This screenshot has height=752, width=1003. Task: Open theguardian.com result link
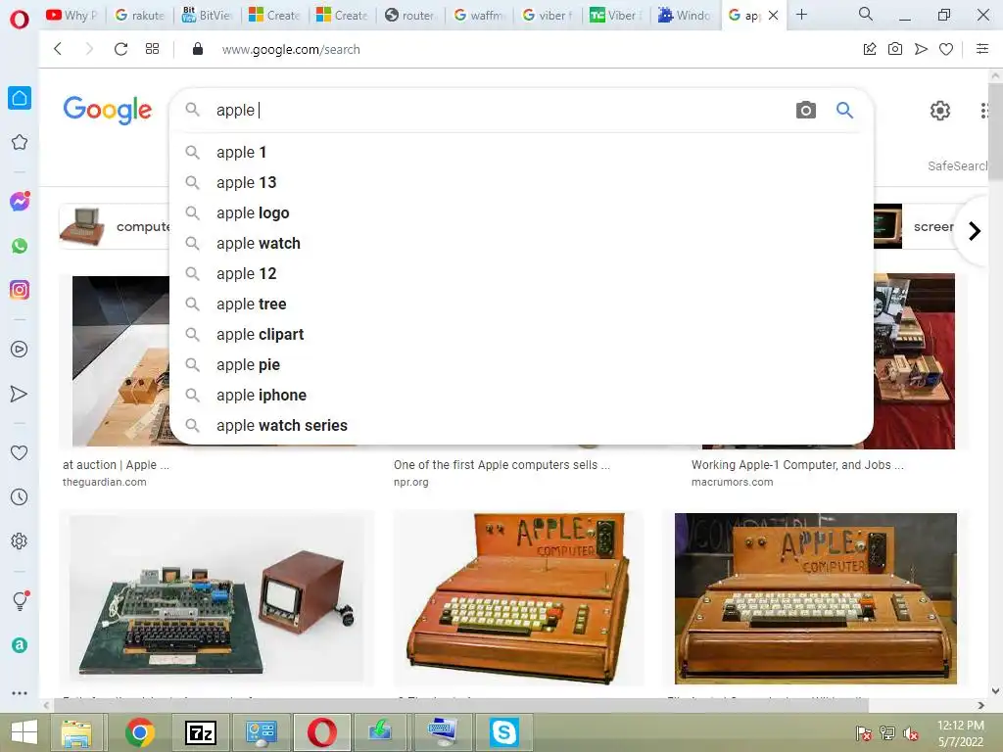pyautogui.click(x=104, y=482)
